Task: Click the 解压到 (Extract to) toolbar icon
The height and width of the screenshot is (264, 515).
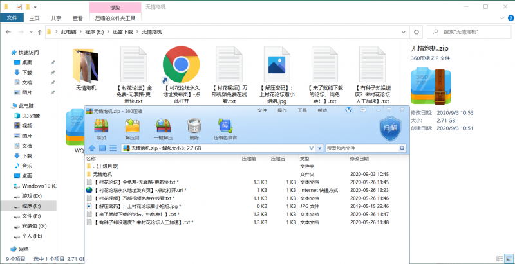Action: coord(132,128)
